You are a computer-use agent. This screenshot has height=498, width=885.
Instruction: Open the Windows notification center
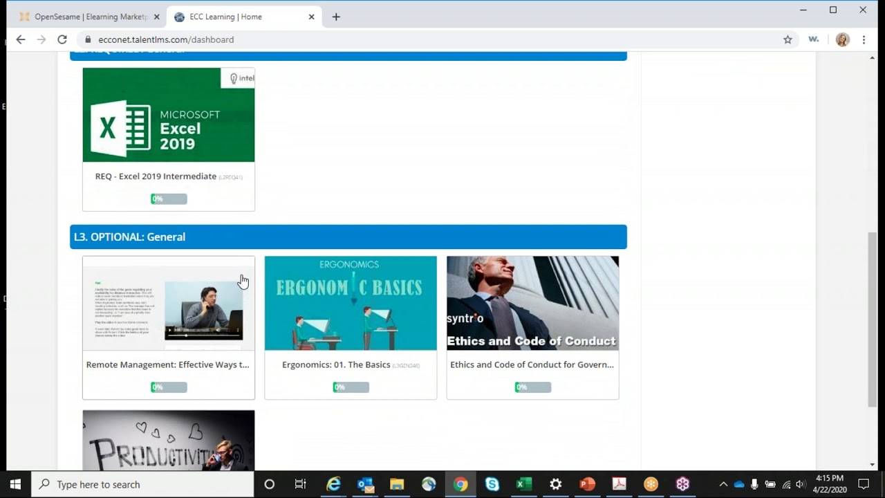[864, 484]
